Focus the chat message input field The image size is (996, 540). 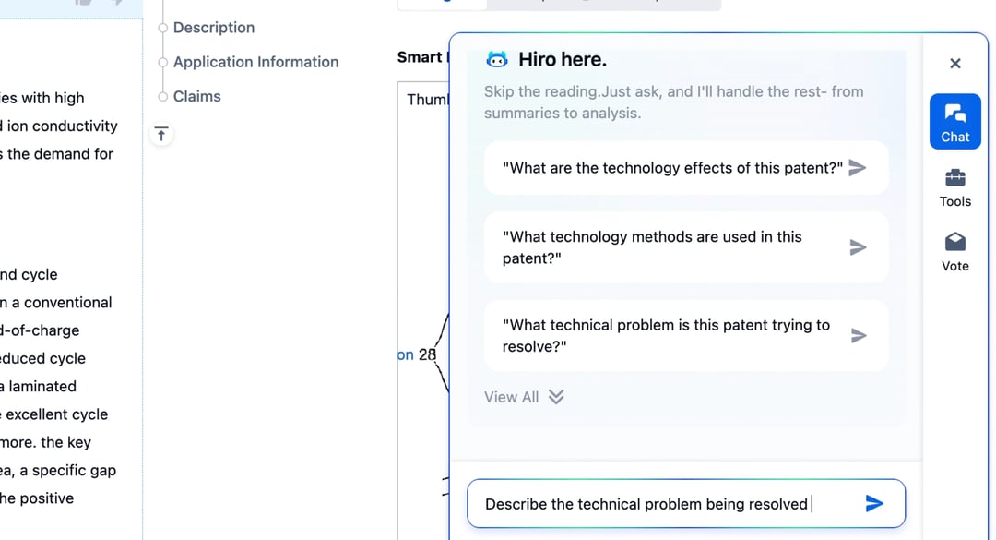pos(667,504)
